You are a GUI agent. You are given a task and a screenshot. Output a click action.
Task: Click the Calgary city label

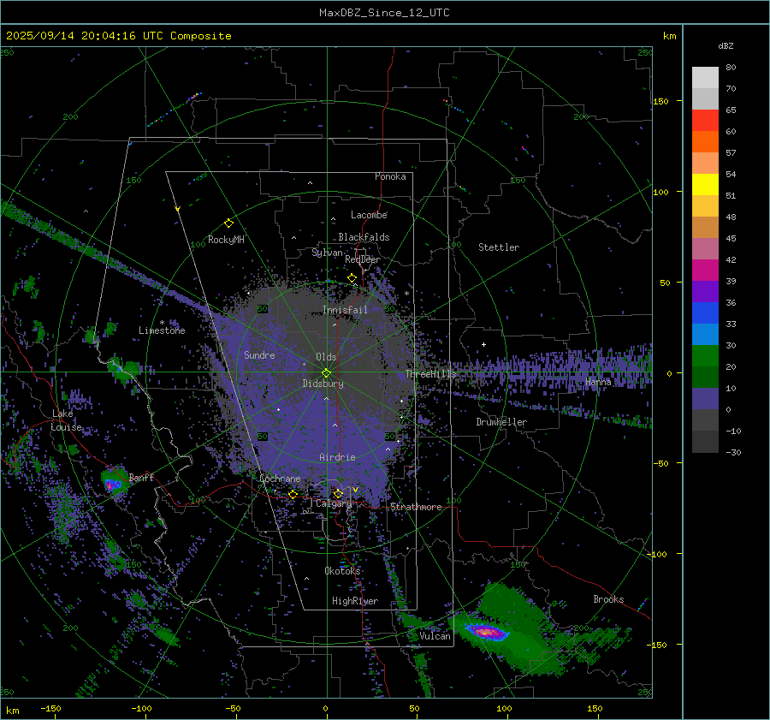click(334, 503)
